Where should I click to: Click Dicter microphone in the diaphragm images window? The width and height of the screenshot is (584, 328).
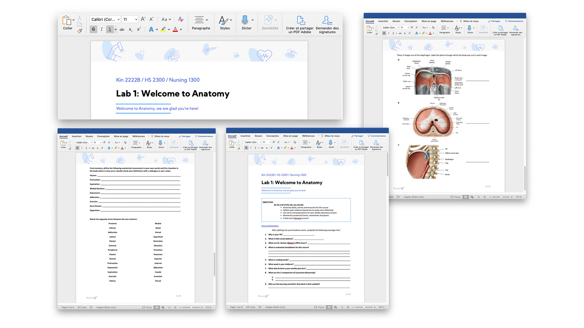[469, 28]
